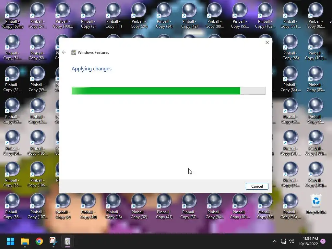Select Pinball - Copy (108 shortcut
The image size is (332, 249).
[x=63, y=16]
